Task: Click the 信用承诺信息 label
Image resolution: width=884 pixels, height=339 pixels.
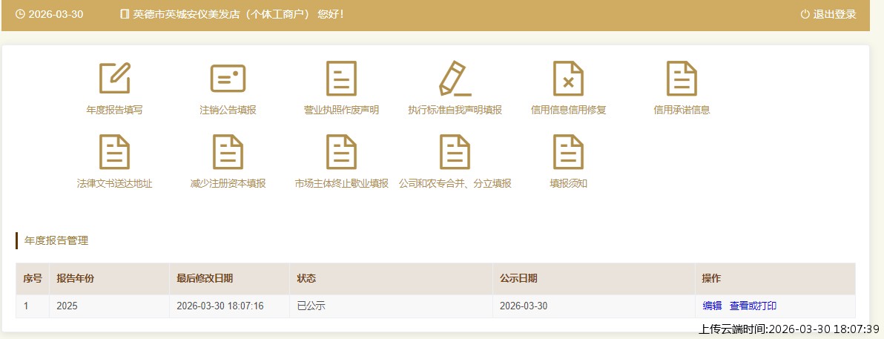Action: click(x=682, y=110)
